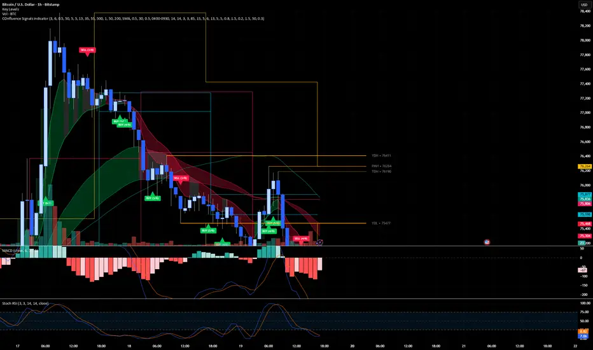Click the blue 7.06 Stoch RSI value tag
The height and width of the screenshot is (350, 593).
click(x=583, y=336)
